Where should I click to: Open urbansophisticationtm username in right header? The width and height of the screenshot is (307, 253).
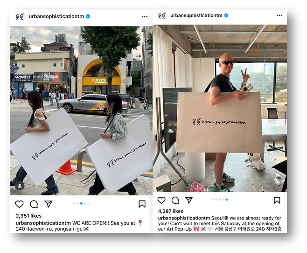196,15
